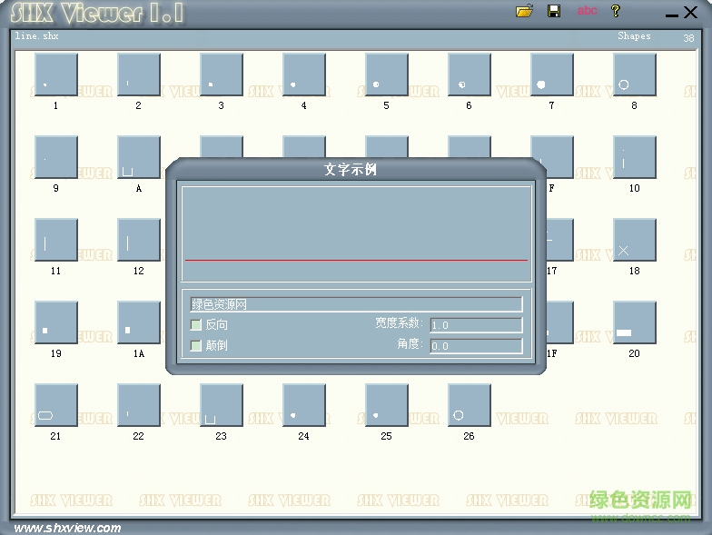Select shape thumbnail 2

(139, 74)
